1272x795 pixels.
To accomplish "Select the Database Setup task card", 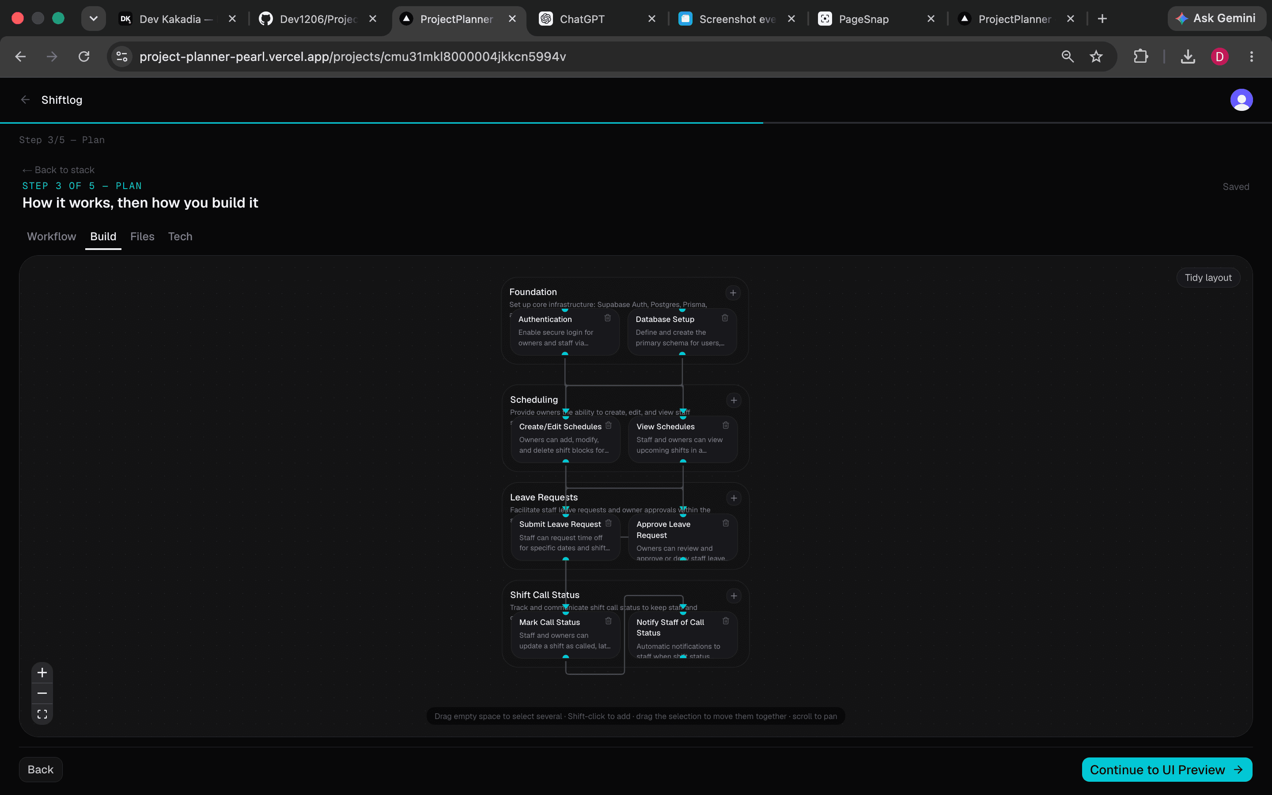I will click(x=682, y=331).
